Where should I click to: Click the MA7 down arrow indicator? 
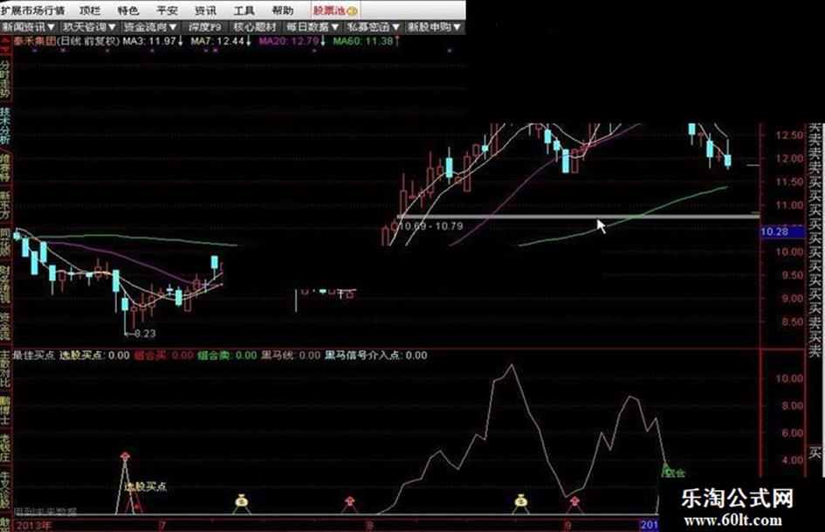tap(249, 40)
